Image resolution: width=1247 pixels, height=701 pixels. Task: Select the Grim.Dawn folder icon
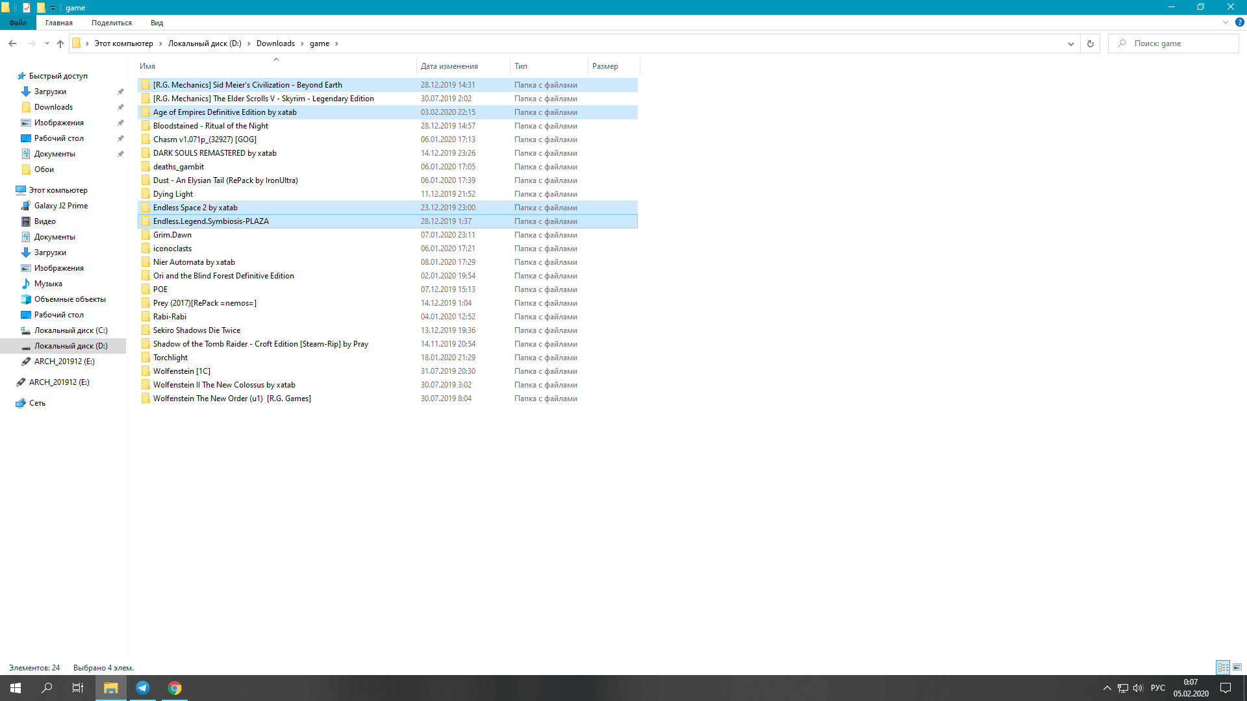(x=145, y=235)
